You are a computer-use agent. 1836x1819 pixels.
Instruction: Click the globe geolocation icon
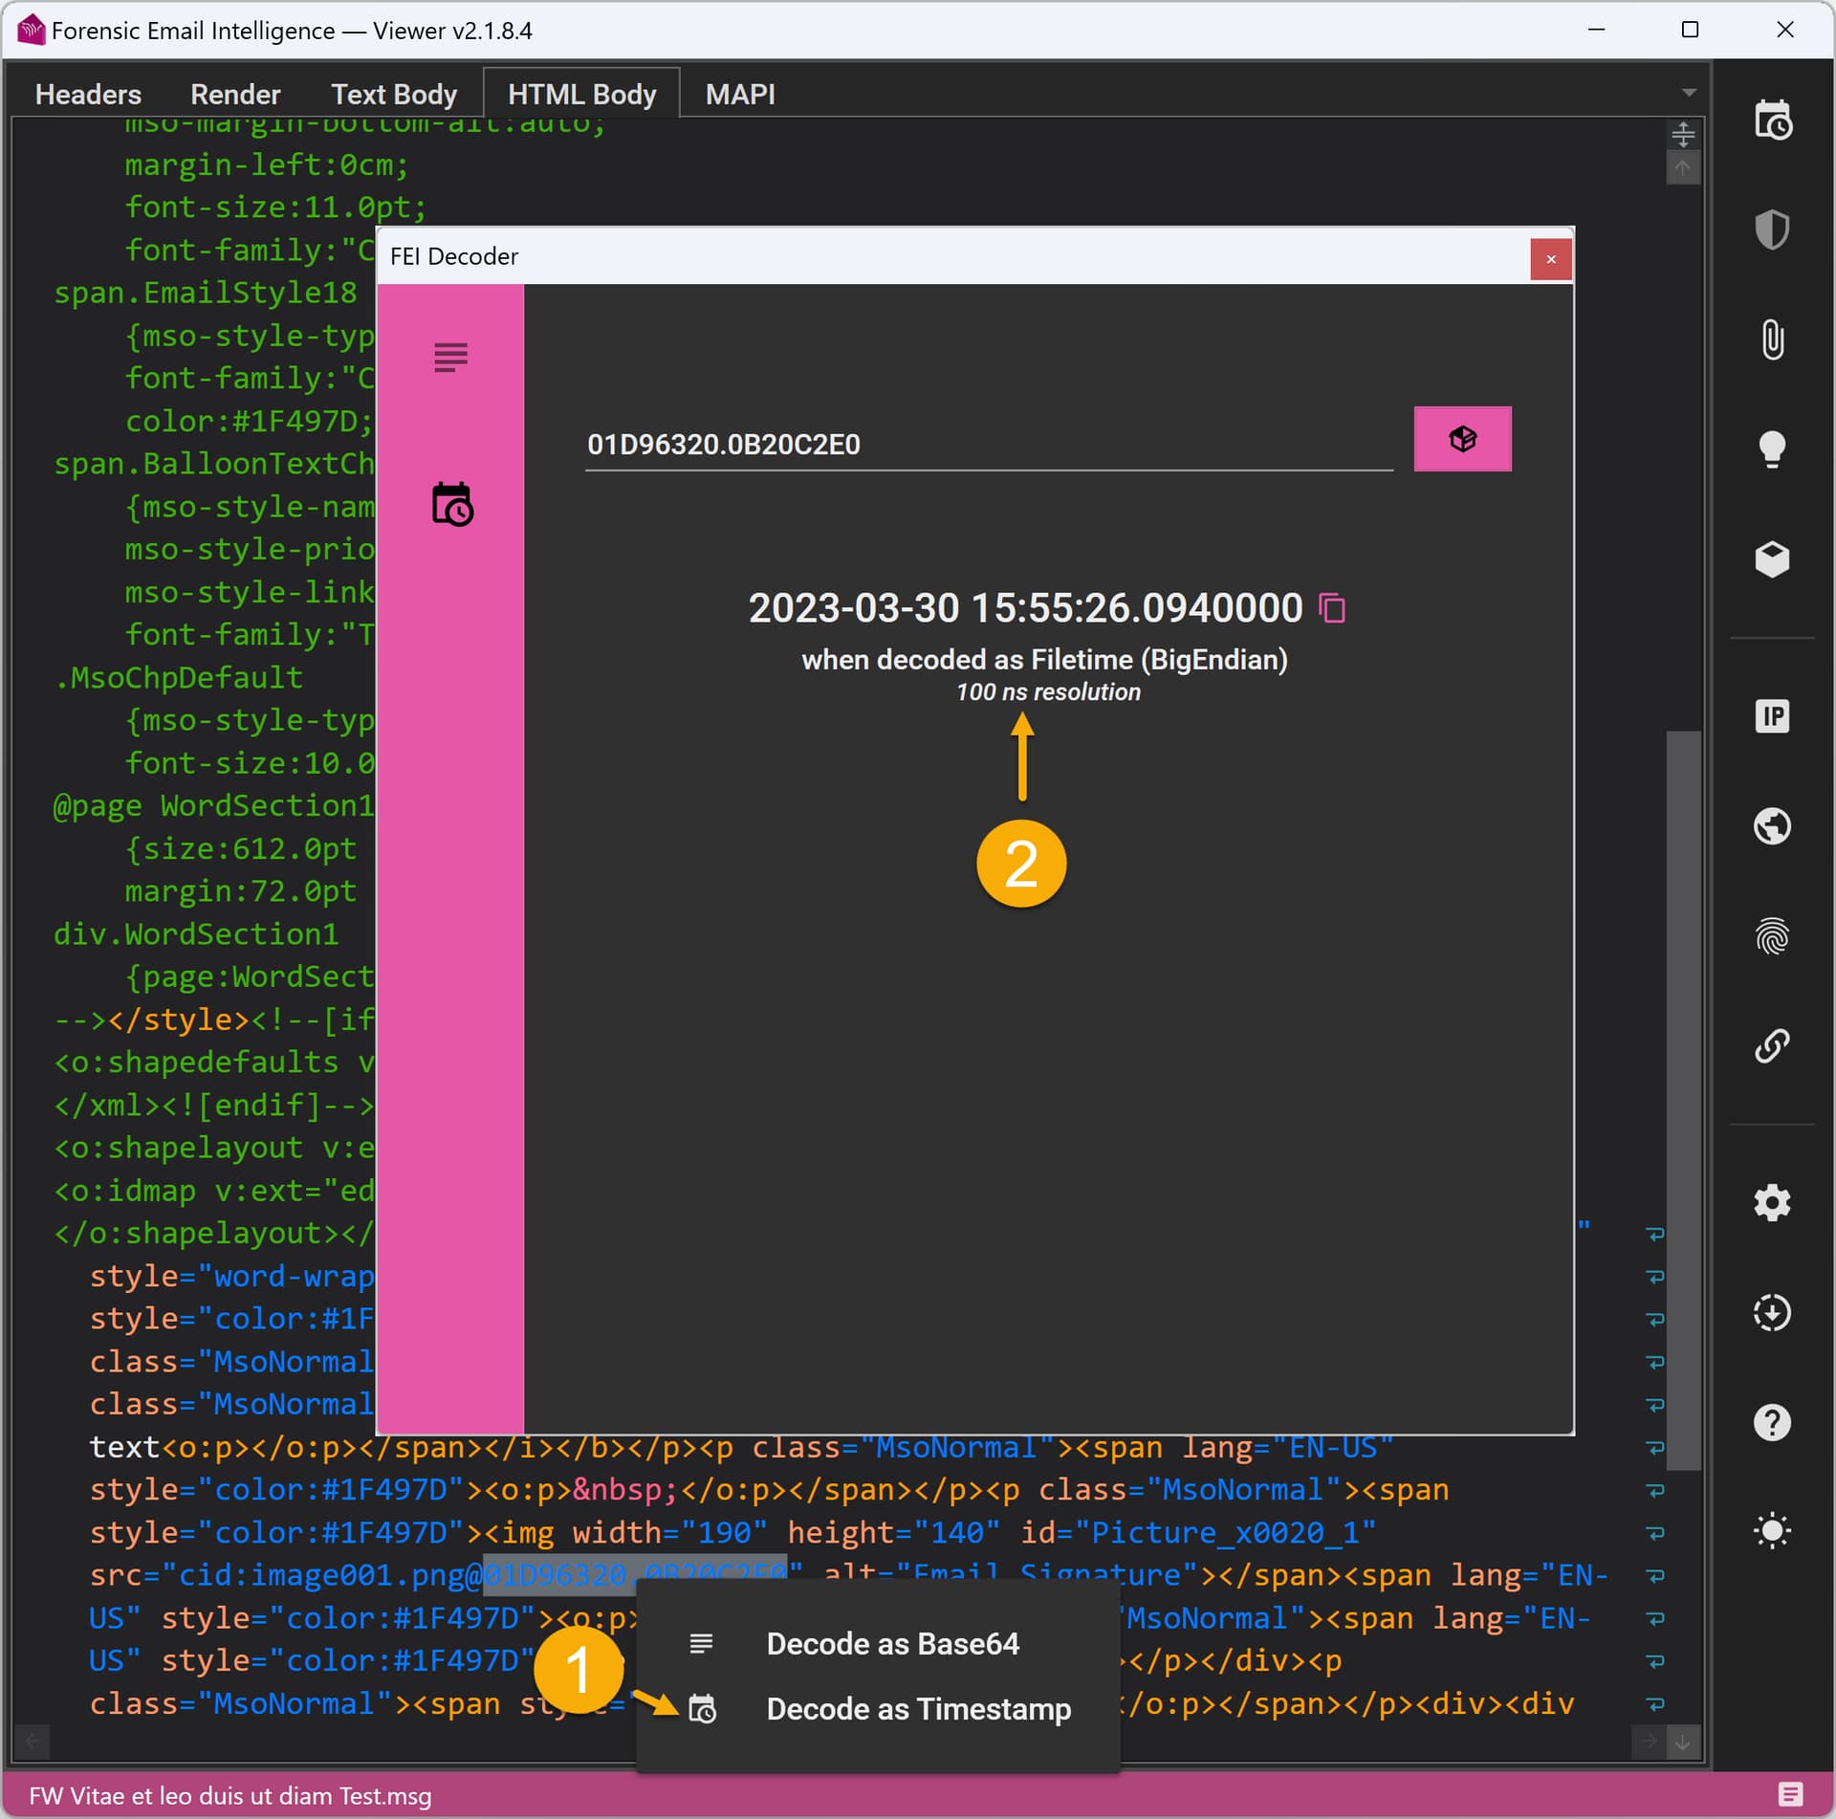coord(1772,826)
